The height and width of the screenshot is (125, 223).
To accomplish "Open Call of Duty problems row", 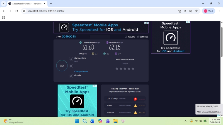I will 125,99.
